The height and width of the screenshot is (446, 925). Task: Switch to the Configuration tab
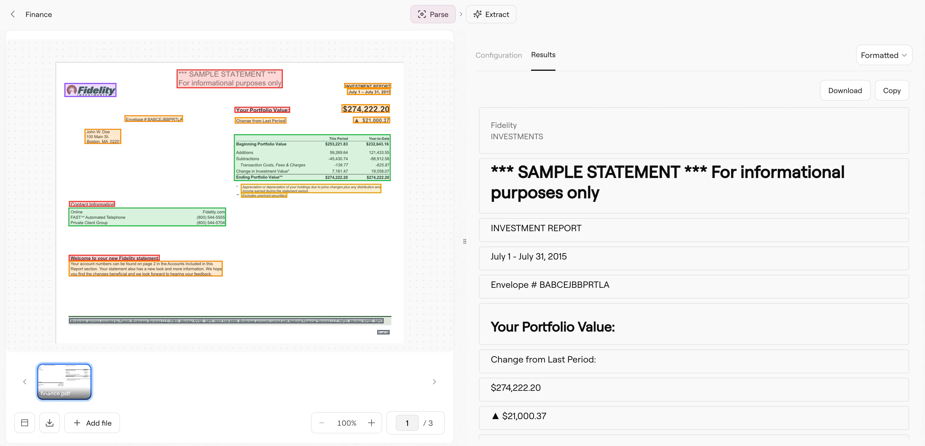[498, 55]
